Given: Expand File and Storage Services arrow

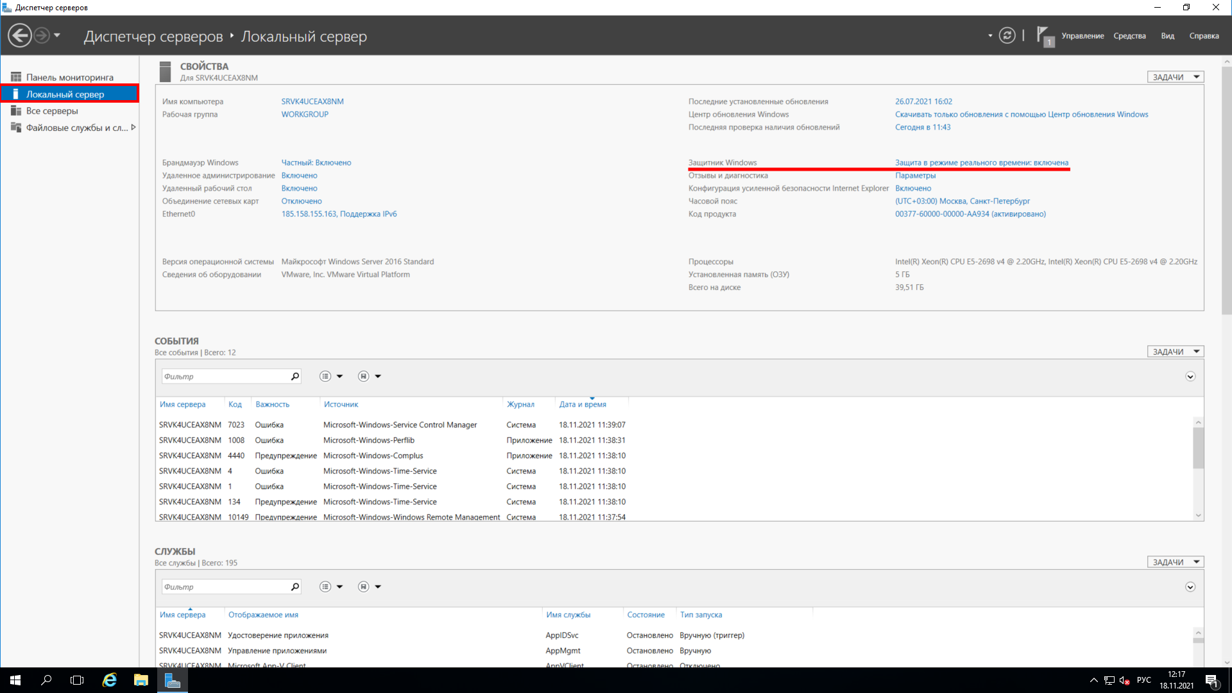Looking at the screenshot, I should tap(133, 128).
